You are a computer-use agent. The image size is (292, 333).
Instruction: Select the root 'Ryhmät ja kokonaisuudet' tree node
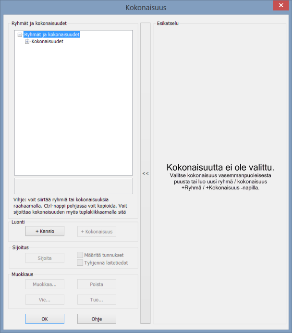pyautogui.click(x=52, y=35)
